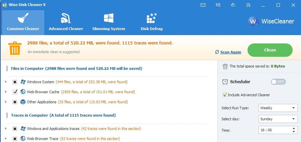Viewport: 301px width, 142px height.
Task: Click the Other Applications cube icon
Action: click(x=23, y=102)
